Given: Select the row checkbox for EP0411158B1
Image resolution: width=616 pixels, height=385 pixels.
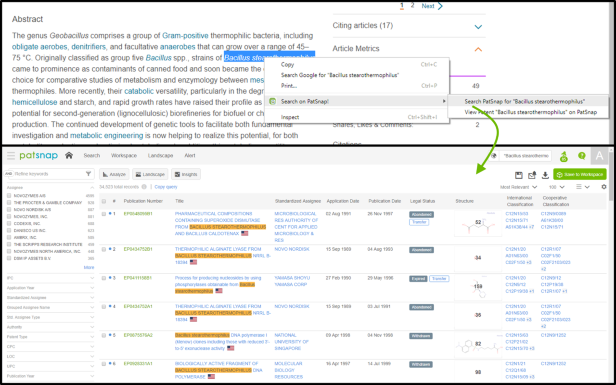Looking at the screenshot, I should point(104,278).
